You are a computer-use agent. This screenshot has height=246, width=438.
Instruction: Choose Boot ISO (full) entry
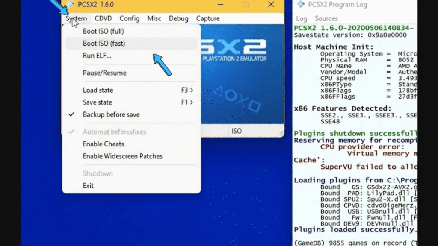click(x=103, y=31)
